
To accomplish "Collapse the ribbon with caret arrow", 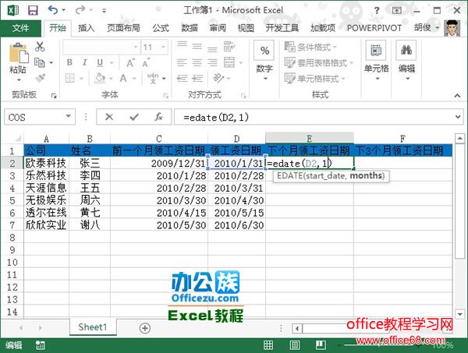I will (x=457, y=95).
